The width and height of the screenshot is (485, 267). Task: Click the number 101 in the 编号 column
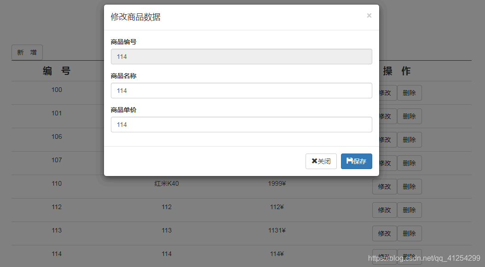[57, 114]
